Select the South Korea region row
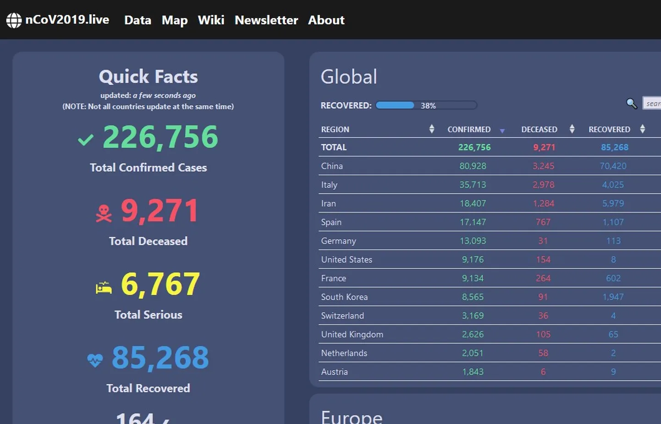Image resolution: width=661 pixels, height=424 pixels. tap(490, 297)
